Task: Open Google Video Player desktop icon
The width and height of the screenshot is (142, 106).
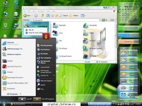Action: 16,16
